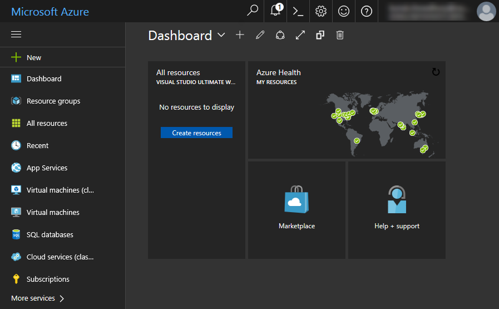
Task: Expand More services chevron
Action: click(x=62, y=298)
